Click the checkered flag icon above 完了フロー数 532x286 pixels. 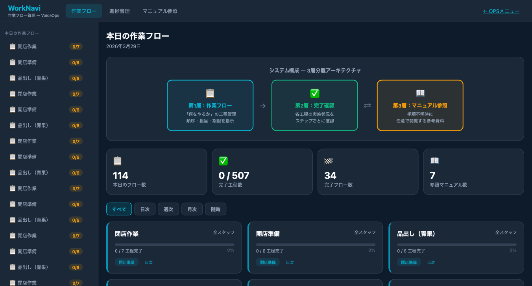(x=328, y=161)
